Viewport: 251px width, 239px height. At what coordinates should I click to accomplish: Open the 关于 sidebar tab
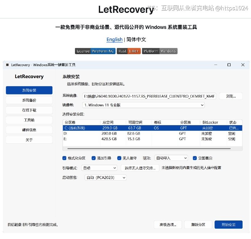pyautogui.click(x=29, y=140)
